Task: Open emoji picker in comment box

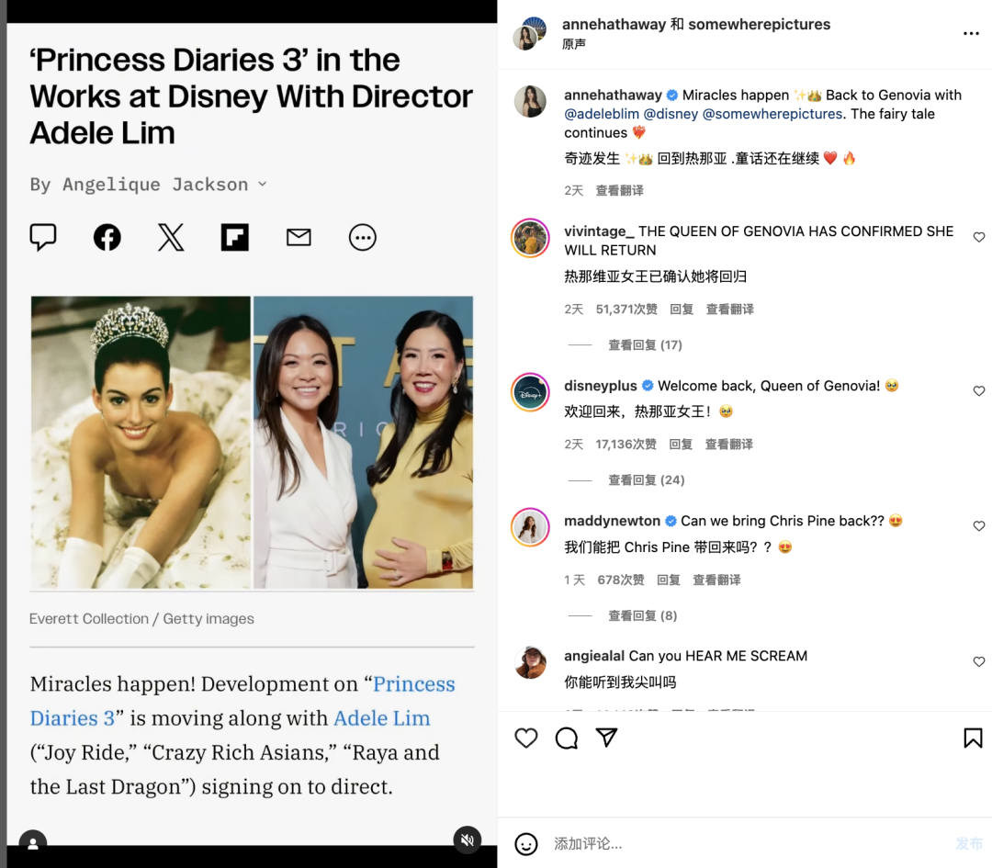Action: pyautogui.click(x=525, y=843)
